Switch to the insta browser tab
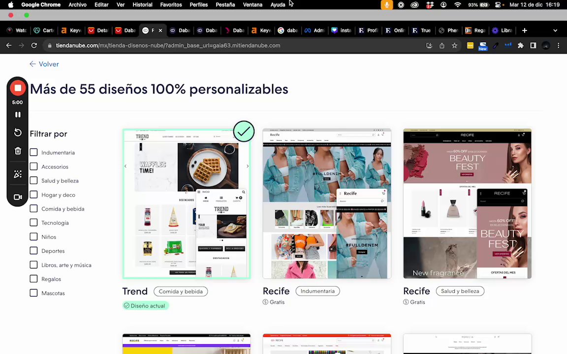 pos(342,30)
